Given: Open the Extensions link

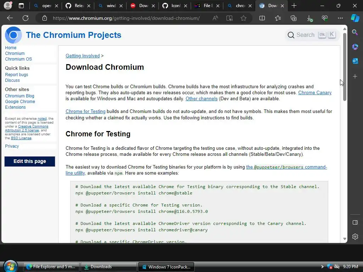Looking at the screenshot, I should click(x=15, y=107).
